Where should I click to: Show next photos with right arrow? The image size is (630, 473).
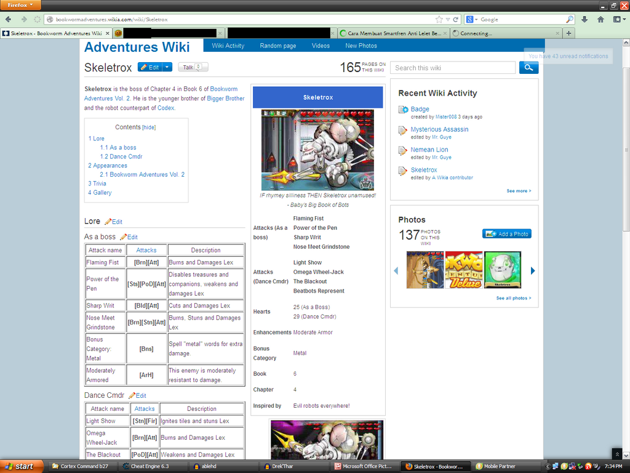pyautogui.click(x=533, y=271)
